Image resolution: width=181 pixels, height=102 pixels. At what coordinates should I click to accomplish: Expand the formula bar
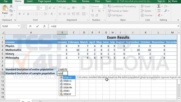coord(178,26)
